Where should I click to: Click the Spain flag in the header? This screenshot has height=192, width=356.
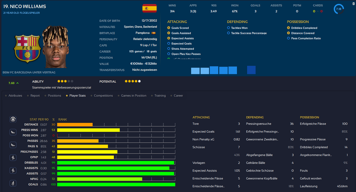(149, 8)
